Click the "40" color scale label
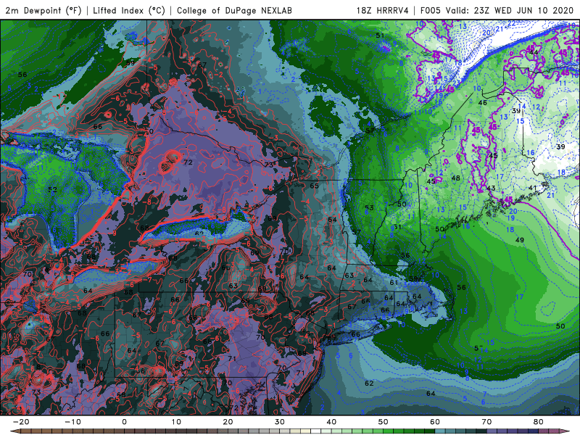 pos(331,422)
